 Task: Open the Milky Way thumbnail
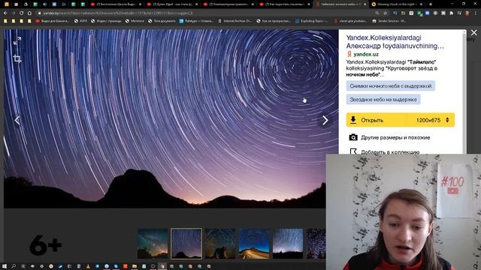pyautogui.click(x=153, y=244)
